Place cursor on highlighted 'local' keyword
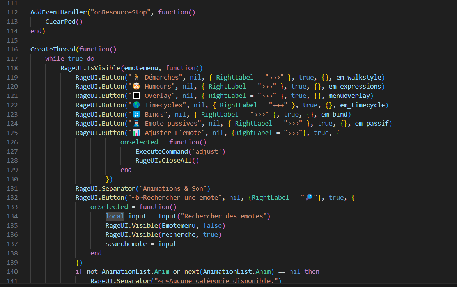This screenshot has height=287, width=457. pos(115,216)
